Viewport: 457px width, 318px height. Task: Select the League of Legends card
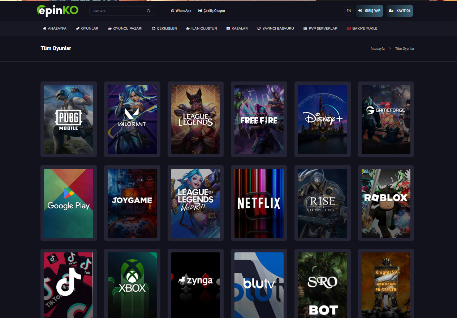[x=196, y=119]
